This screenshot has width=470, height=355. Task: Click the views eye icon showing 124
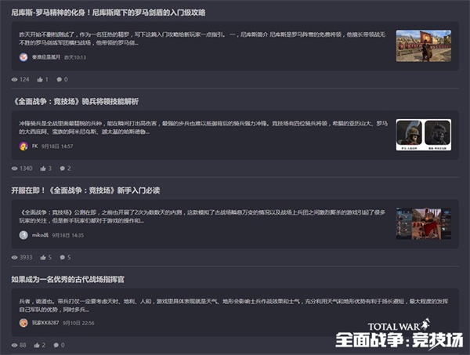14,79
